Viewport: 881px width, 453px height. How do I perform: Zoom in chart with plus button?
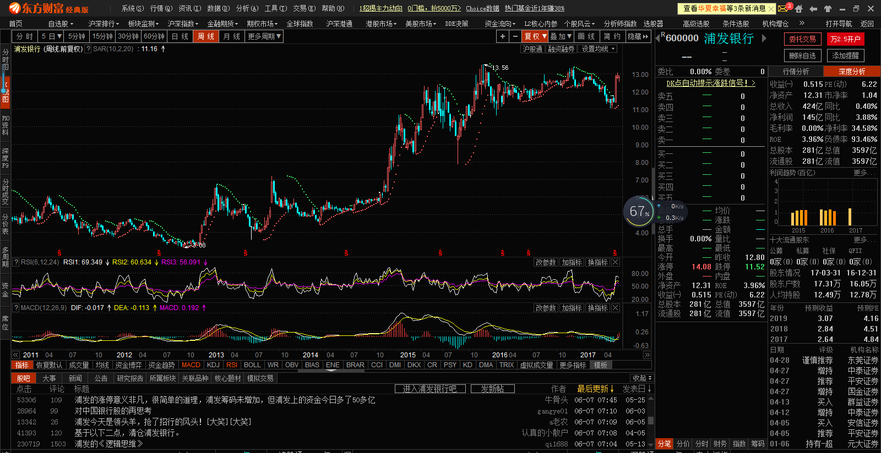click(502, 36)
